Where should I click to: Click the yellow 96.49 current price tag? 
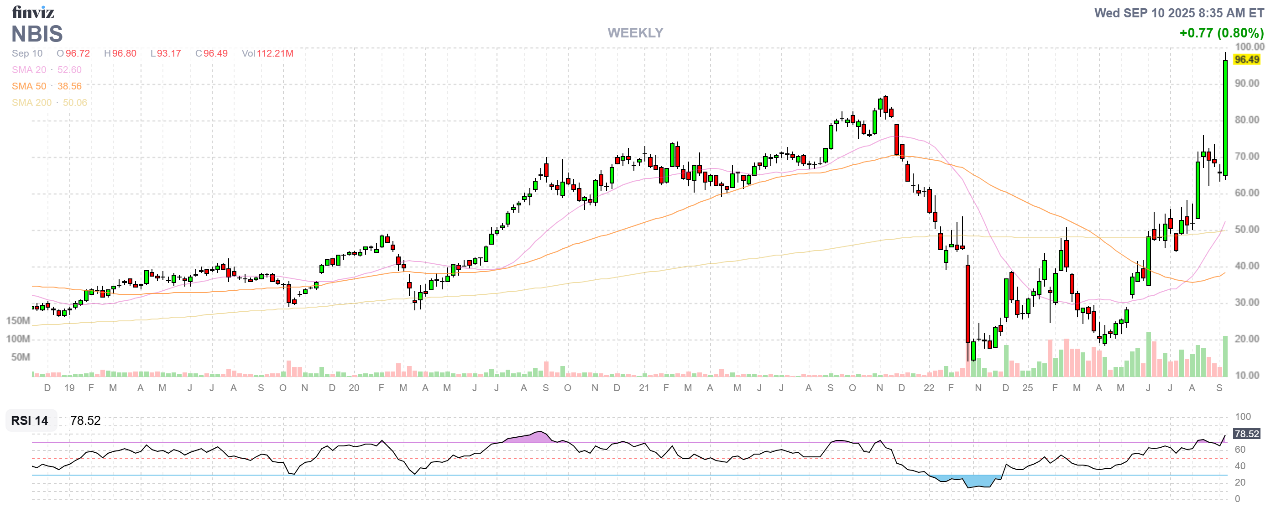1246,59
